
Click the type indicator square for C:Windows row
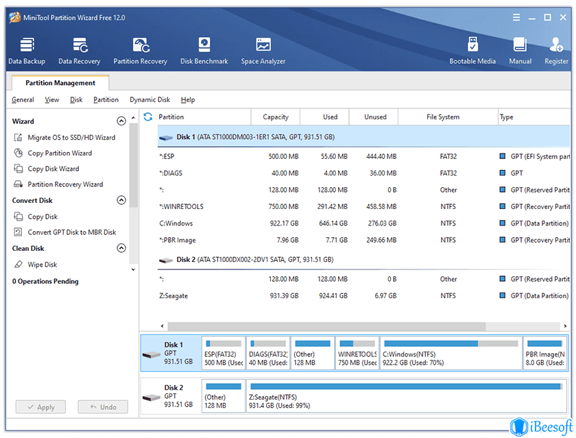(x=502, y=223)
